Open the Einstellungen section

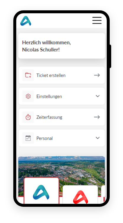coord(62,96)
